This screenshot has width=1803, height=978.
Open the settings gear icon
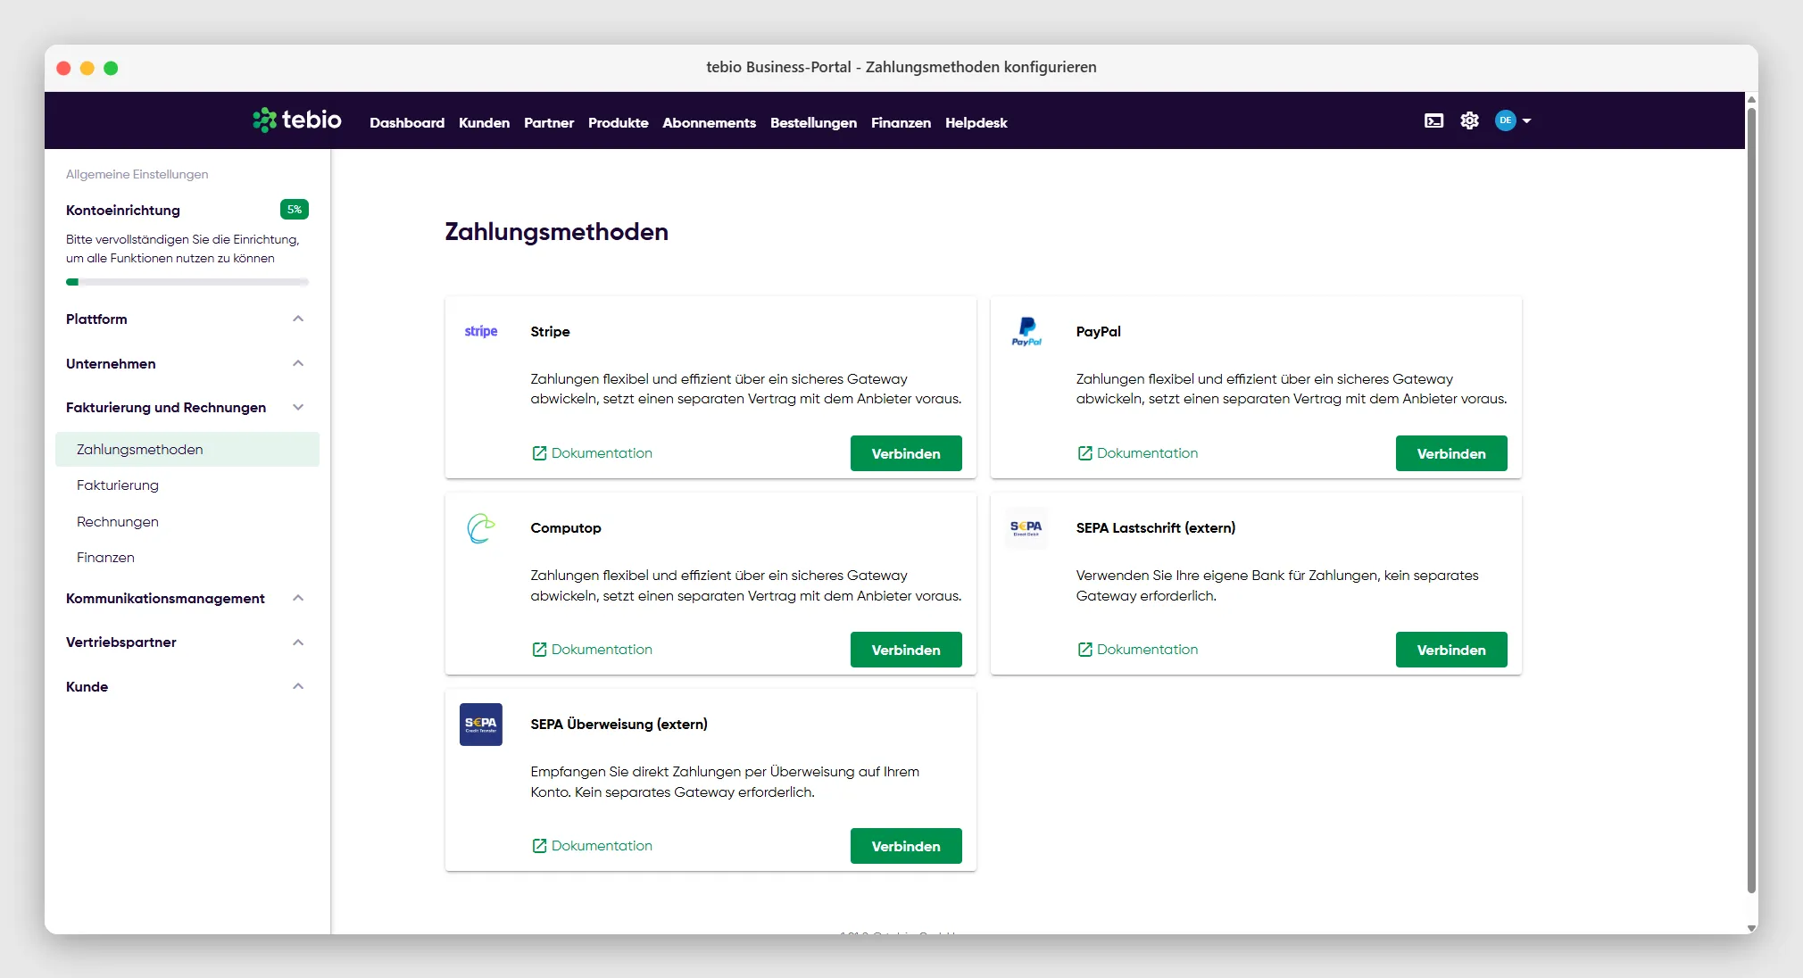click(x=1469, y=120)
